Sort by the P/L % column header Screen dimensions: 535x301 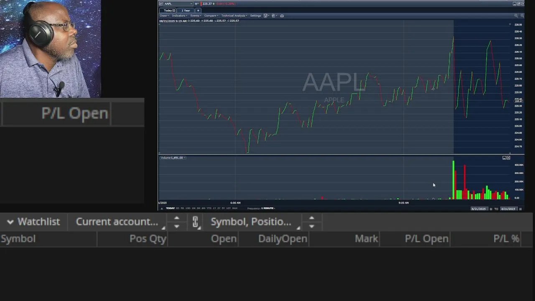point(506,239)
